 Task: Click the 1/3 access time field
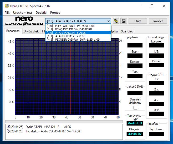tap(156, 56)
